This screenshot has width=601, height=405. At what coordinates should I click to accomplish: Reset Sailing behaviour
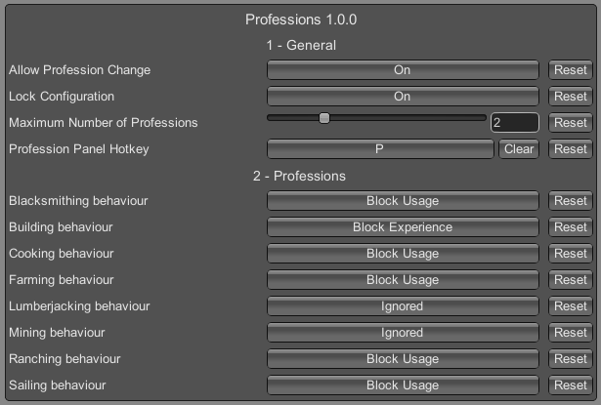pos(571,385)
